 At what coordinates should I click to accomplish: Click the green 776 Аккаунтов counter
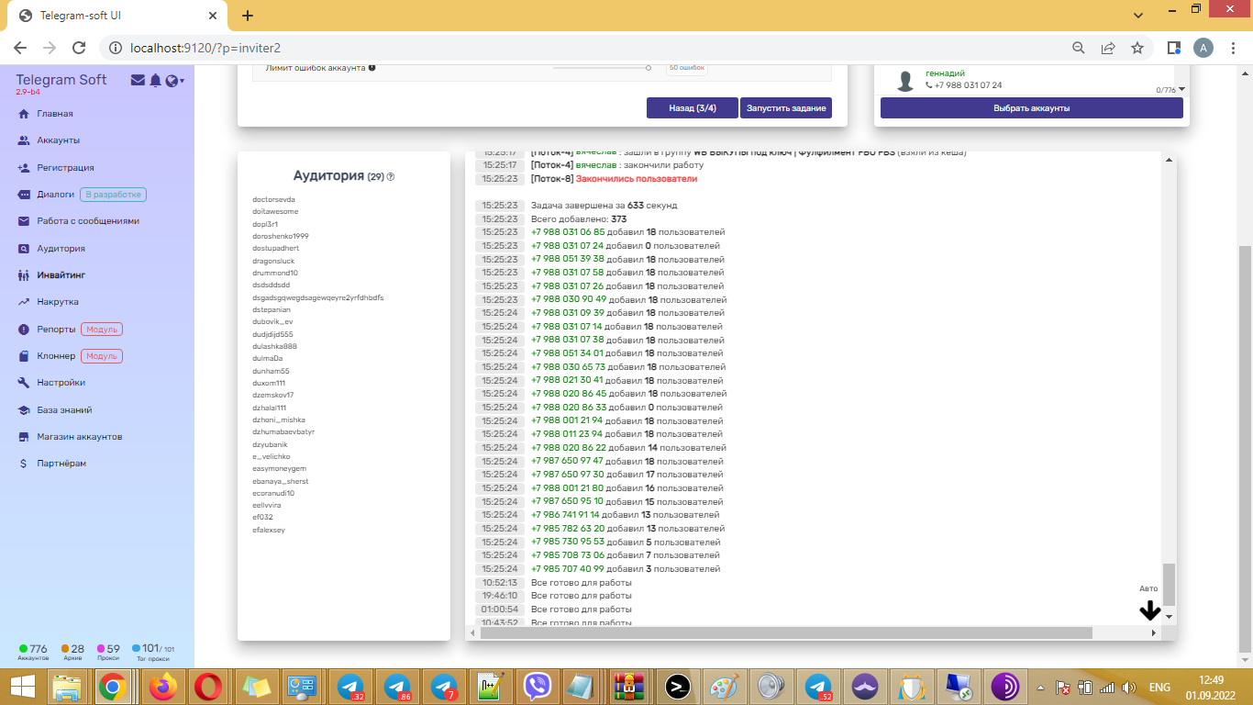point(33,652)
